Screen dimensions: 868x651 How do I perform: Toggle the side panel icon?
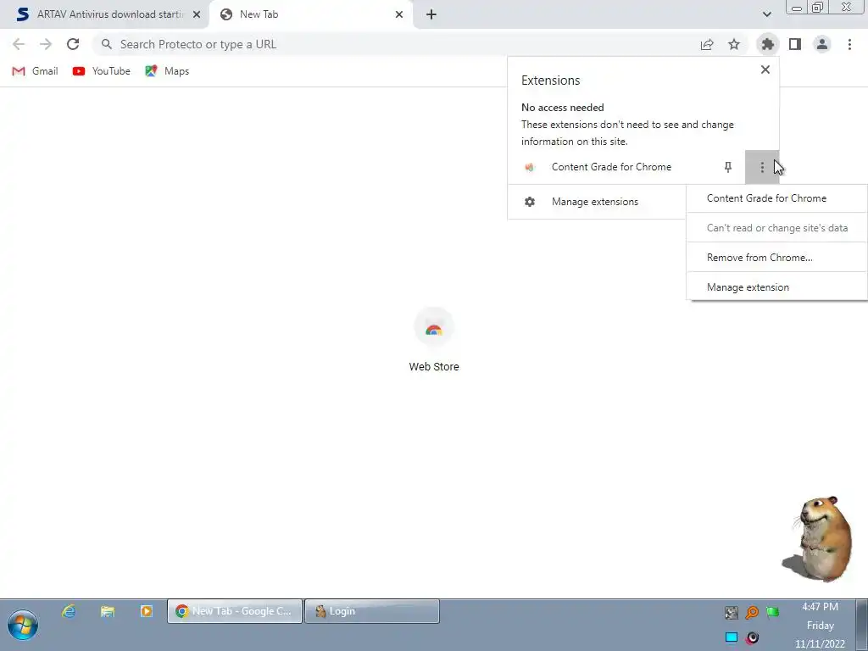pos(795,44)
